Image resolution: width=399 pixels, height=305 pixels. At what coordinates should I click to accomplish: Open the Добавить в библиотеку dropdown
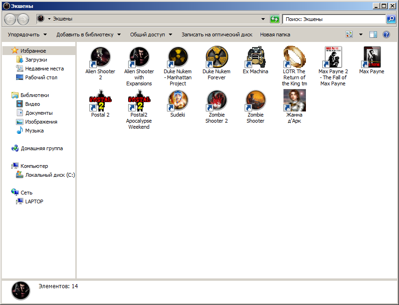point(88,35)
